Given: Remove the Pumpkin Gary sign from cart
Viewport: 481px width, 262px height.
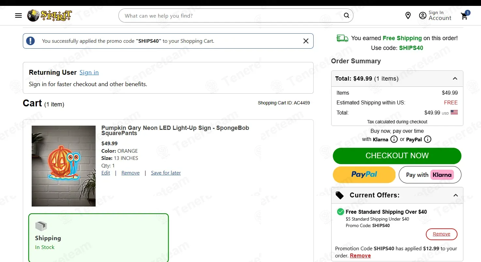Looking at the screenshot, I should [131, 173].
